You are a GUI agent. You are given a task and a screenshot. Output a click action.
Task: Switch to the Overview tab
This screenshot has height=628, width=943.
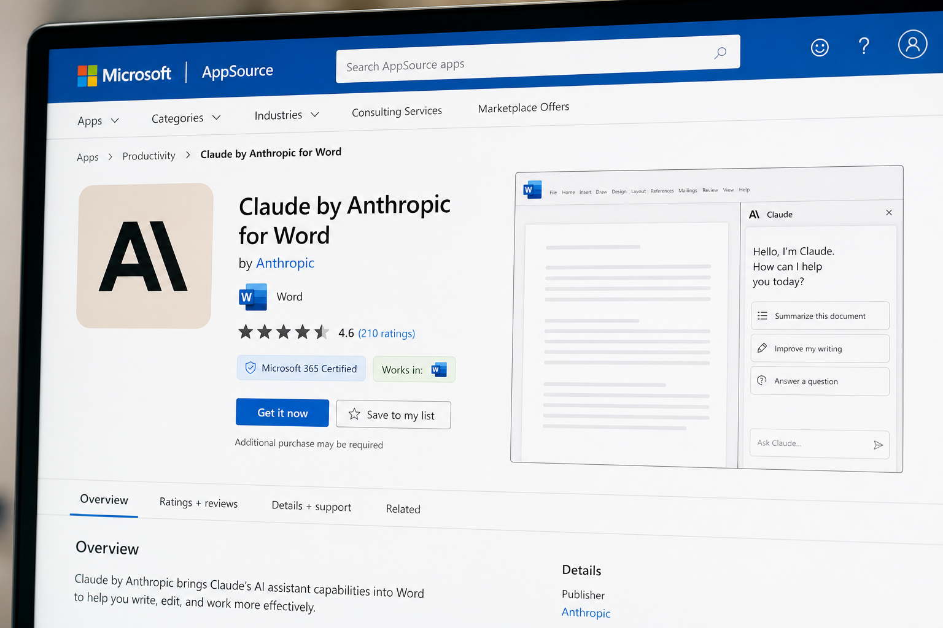(x=104, y=500)
